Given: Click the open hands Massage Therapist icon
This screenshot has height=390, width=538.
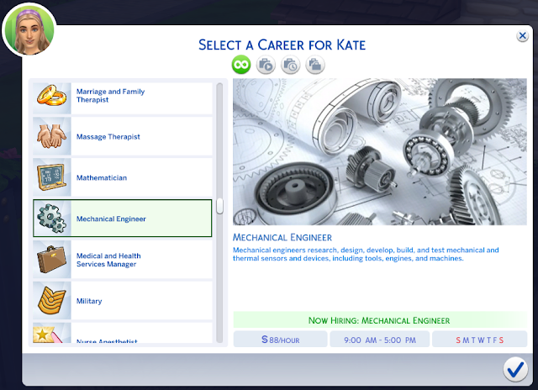Looking at the screenshot, I should [x=52, y=136].
